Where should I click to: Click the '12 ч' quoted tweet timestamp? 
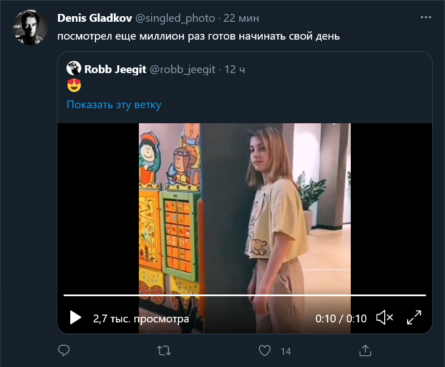pos(235,69)
